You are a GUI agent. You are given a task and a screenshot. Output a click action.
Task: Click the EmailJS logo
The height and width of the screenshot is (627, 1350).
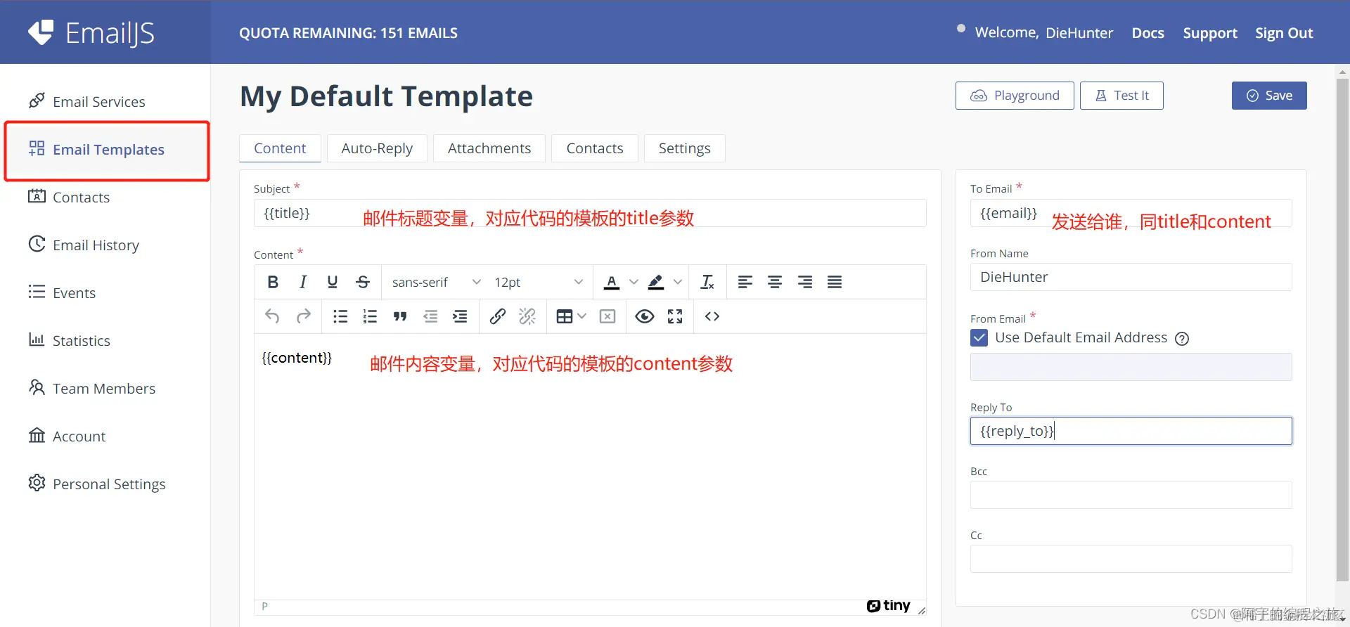point(91,33)
